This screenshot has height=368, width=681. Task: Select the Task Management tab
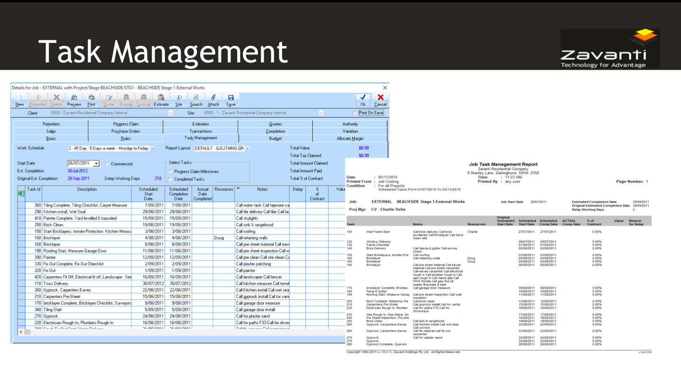[x=201, y=138]
